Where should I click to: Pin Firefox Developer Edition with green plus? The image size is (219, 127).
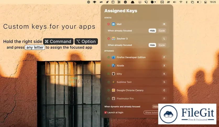(x=108, y=57)
